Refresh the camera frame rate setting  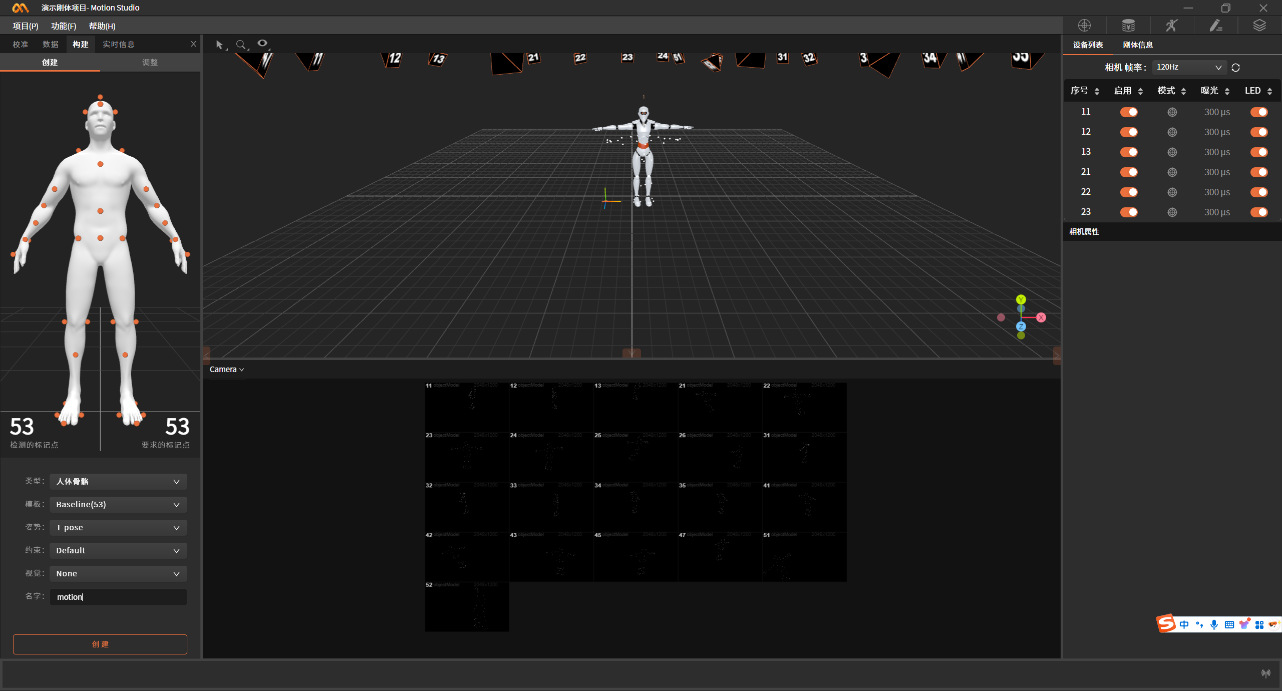pyautogui.click(x=1235, y=68)
